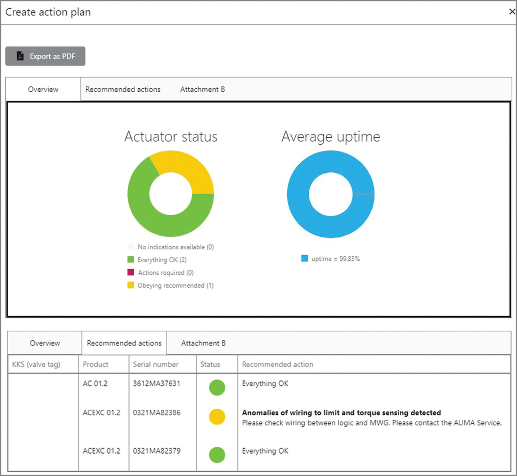Click the red Actions required legend swatch
This screenshot has width=517, height=476.
tap(131, 273)
